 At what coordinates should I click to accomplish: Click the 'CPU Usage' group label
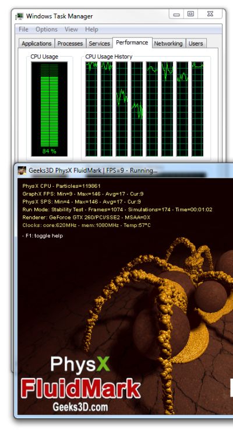coord(44,57)
